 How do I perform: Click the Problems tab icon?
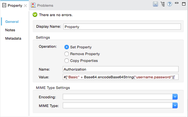33,5
